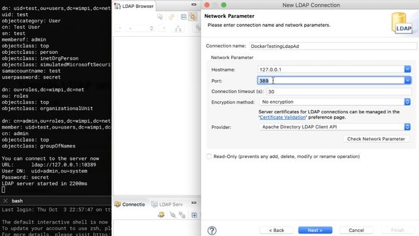419x236 pixels.
Task: Click the expand-all icon in Connections toolbar
Action: click(x=194, y=215)
